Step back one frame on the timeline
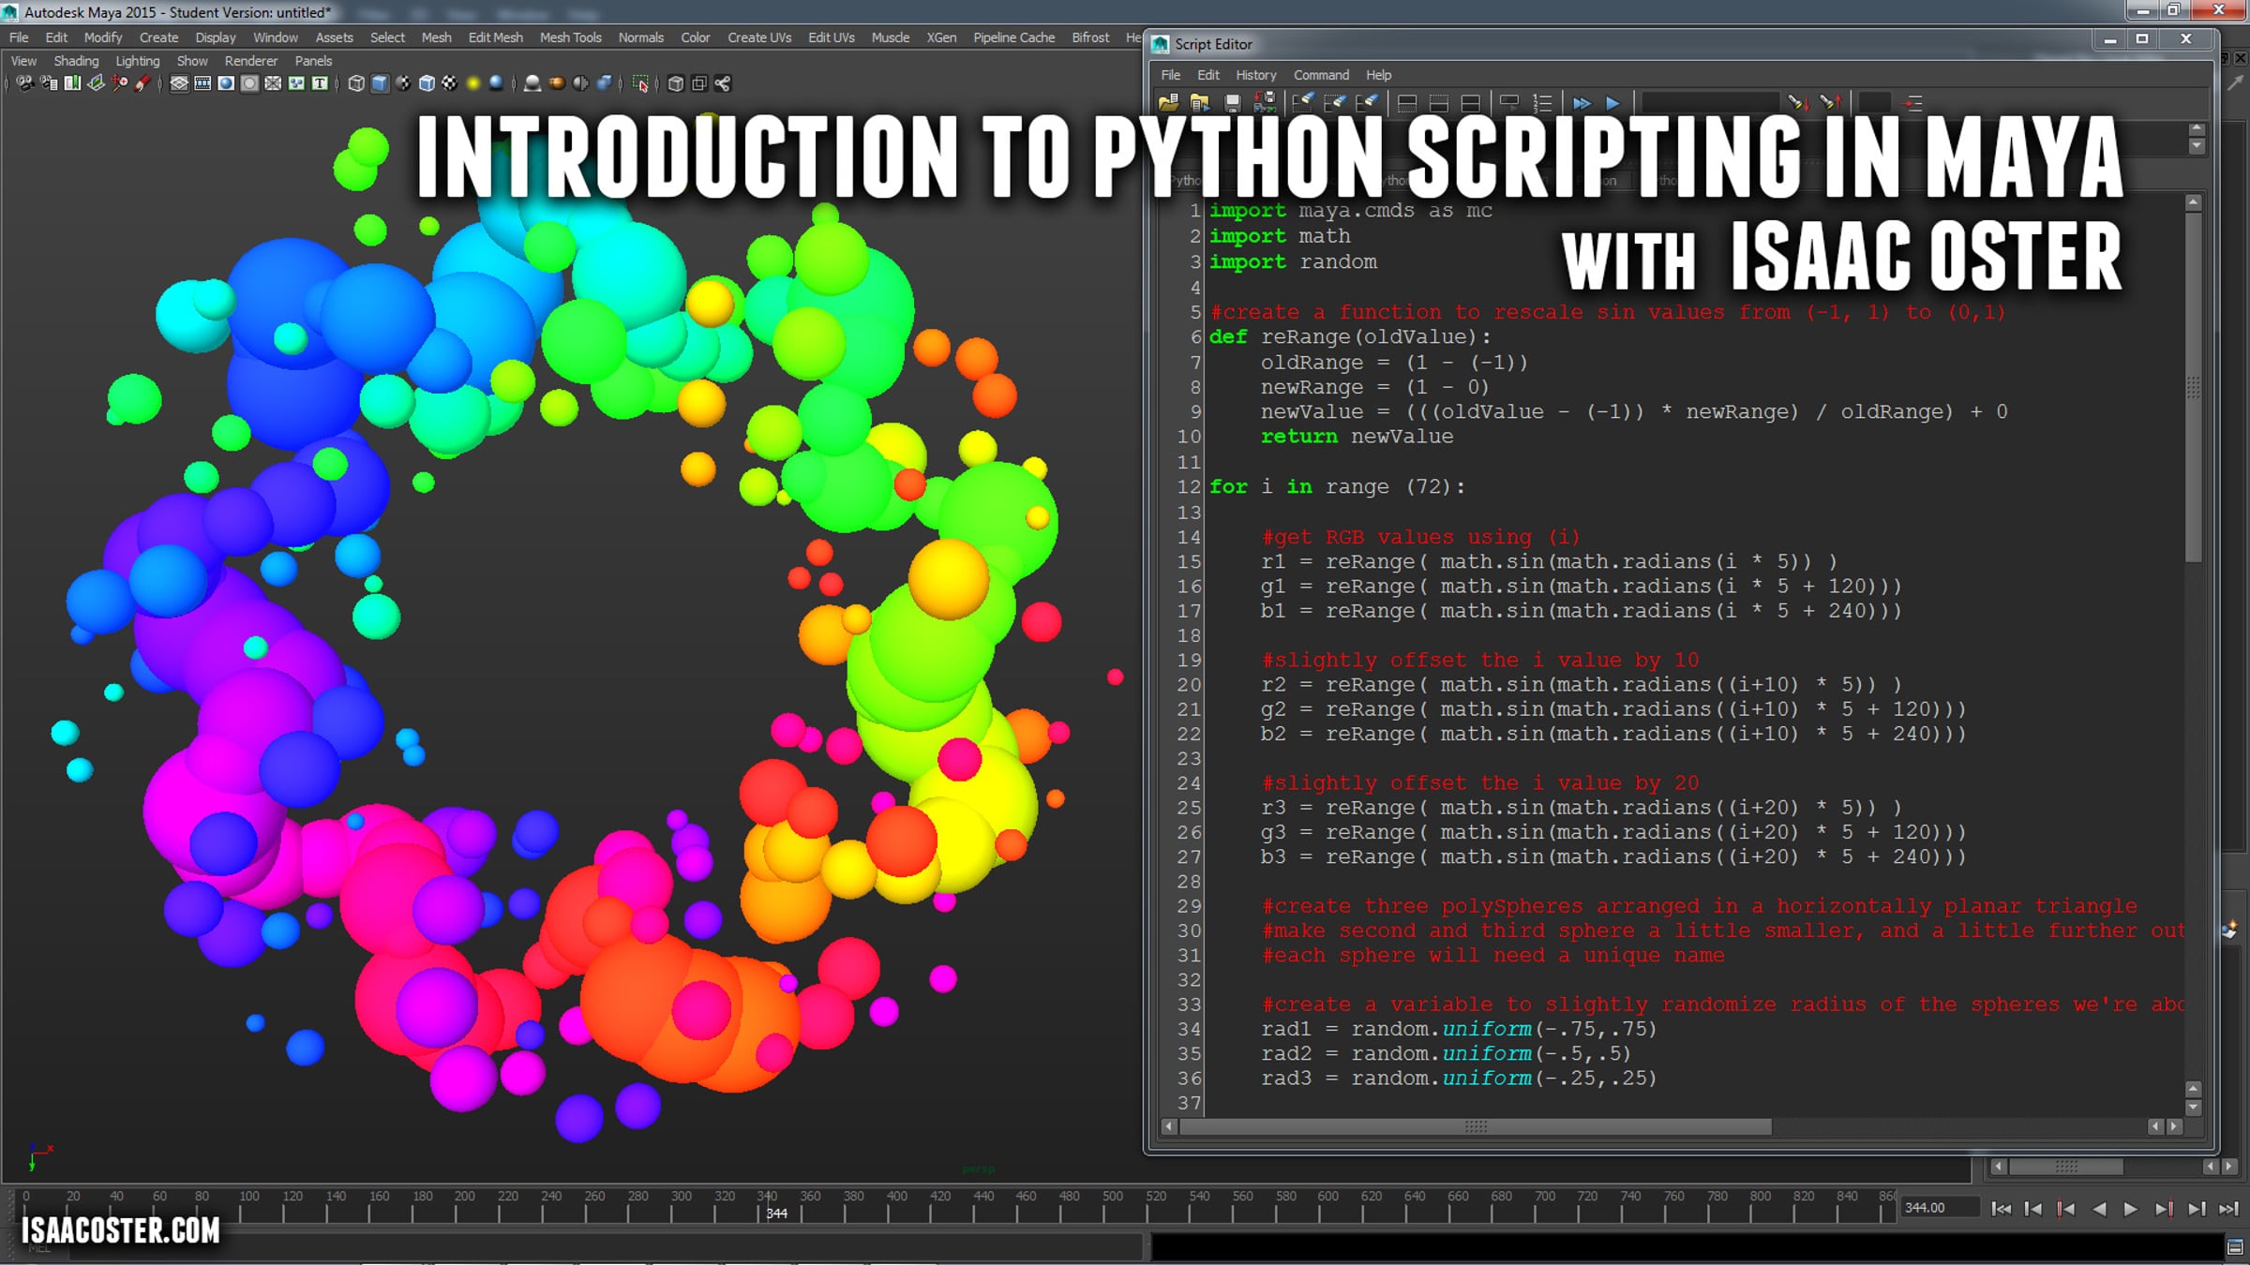This screenshot has height=1265, width=2250. 2033,1209
